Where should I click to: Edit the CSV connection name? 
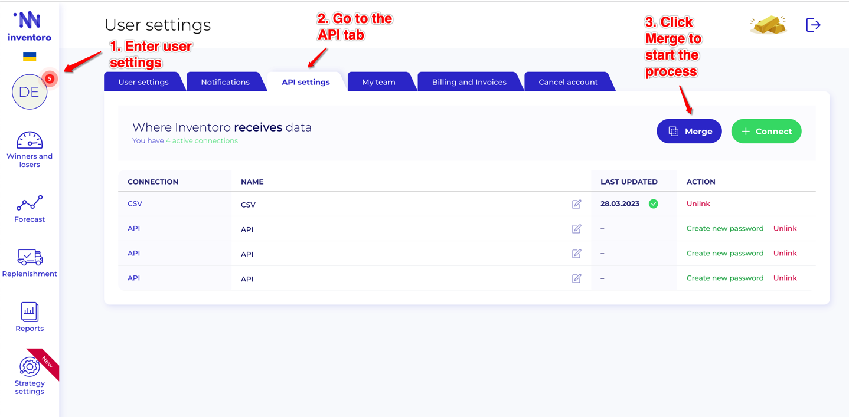pyautogui.click(x=576, y=204)
